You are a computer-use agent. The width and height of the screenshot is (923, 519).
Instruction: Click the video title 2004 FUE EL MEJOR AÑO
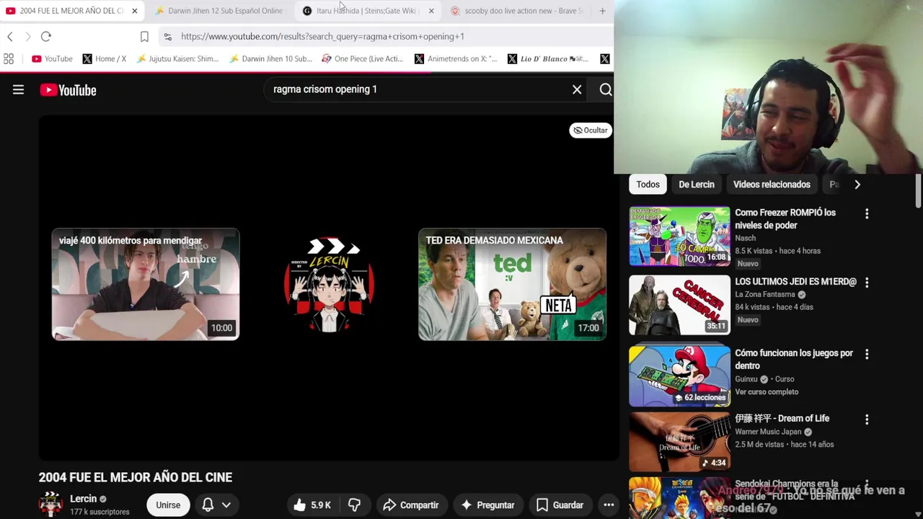click(136, 477)
